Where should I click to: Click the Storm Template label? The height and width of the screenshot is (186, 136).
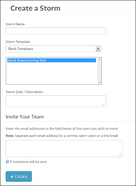pos(18,42)
